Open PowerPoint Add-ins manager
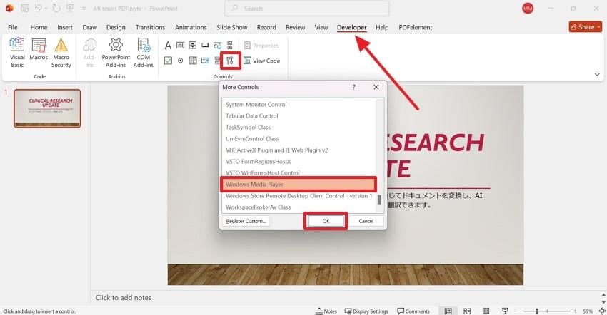Image resolution: width=607 pixels, height=315 pixels. 116,53
